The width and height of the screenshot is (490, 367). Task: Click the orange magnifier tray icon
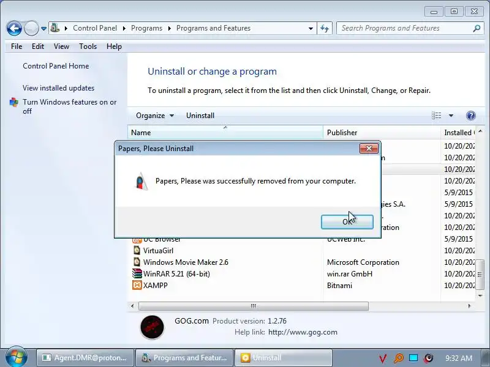point(399,358)
